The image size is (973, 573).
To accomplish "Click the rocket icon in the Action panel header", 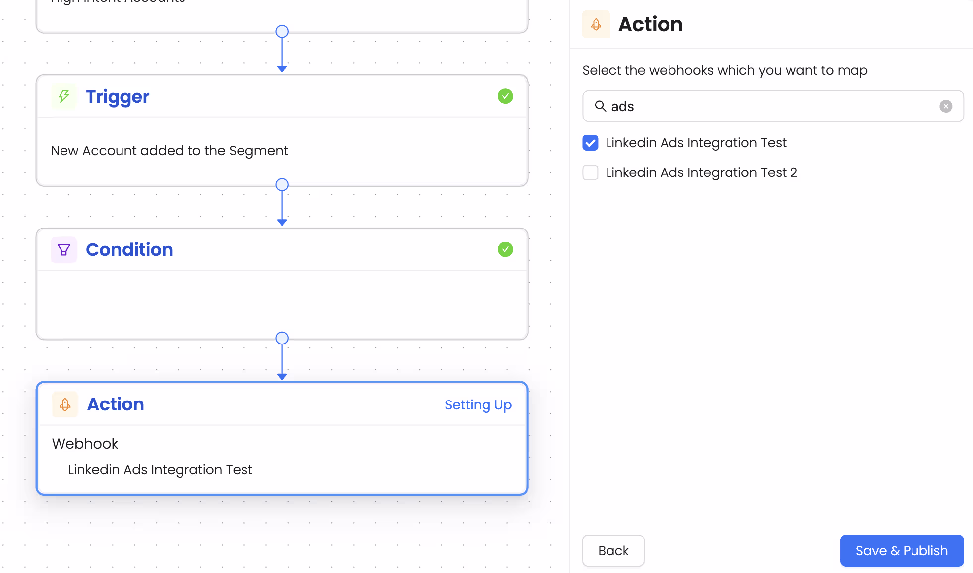I will point(596,24).
